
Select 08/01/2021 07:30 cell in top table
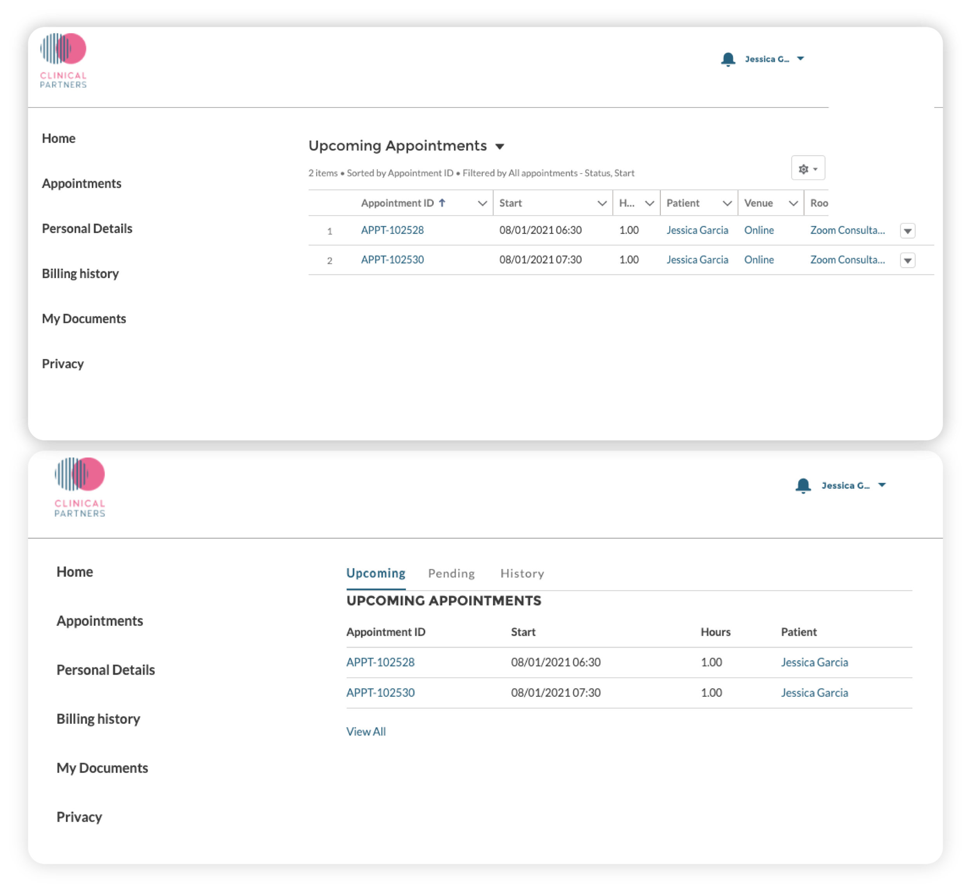click(541, 260)
